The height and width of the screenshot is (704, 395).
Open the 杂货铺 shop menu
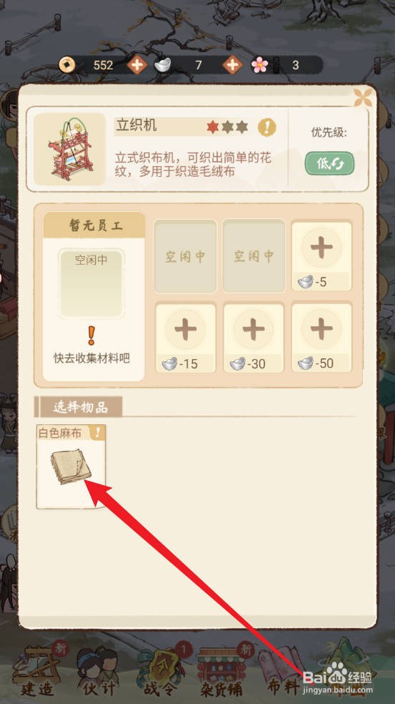click(x=222, y=672)
